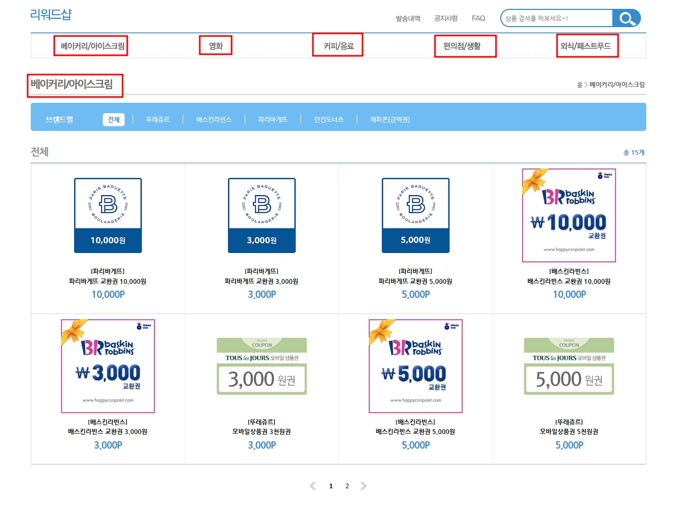Open Tous les Jours 5,000 원권 coupon image
Viewport: 689px width, 506px height.
pyautogui.click(x=569, y=366)
